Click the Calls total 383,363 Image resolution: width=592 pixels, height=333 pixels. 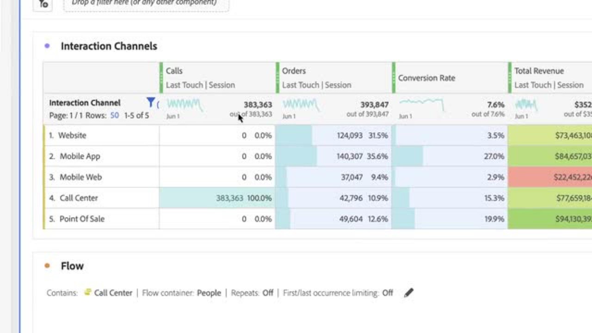point(258,105)
